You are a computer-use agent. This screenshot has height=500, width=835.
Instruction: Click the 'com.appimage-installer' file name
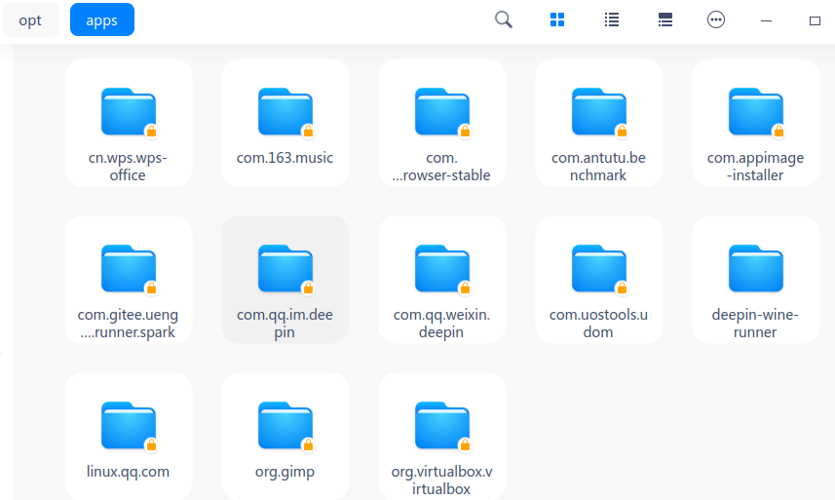755,167
